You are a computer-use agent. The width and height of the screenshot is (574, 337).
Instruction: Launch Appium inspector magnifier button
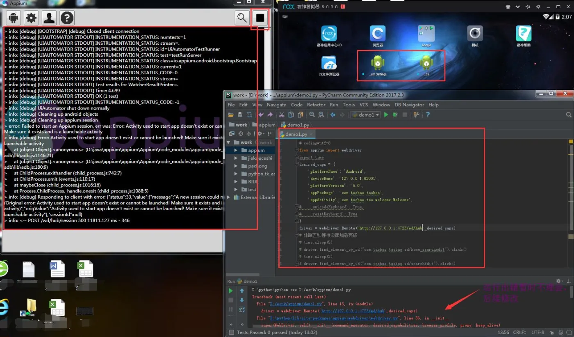pyautogui.click(x=242, y=18)
